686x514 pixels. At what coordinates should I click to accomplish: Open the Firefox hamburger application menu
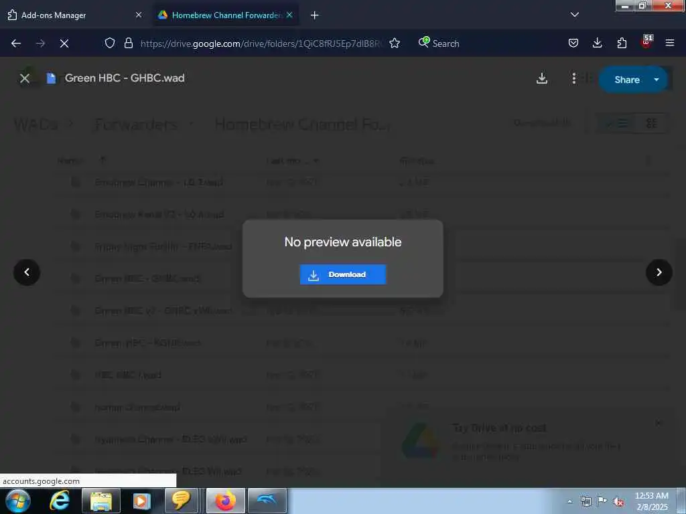coord(670,43)
